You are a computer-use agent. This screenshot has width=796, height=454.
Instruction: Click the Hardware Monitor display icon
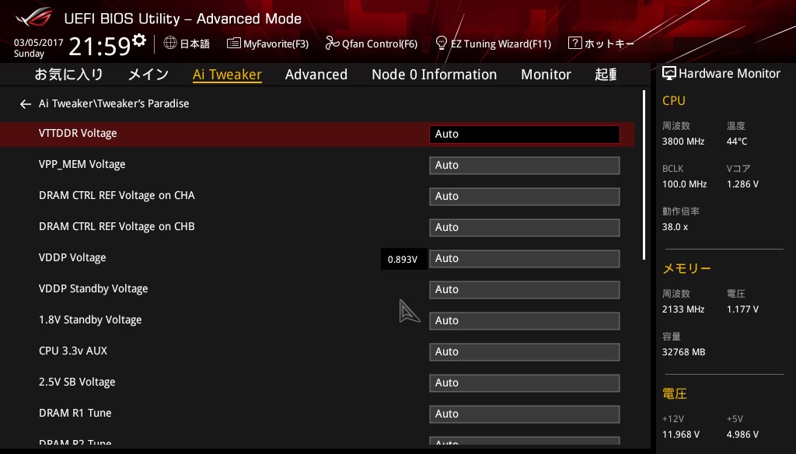coord(669,73)
